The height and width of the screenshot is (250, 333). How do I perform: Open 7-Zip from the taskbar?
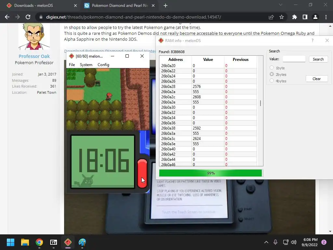tap(54, 242)
